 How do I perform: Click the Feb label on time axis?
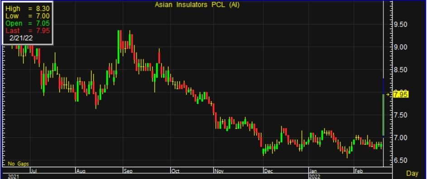pos(359,171)
